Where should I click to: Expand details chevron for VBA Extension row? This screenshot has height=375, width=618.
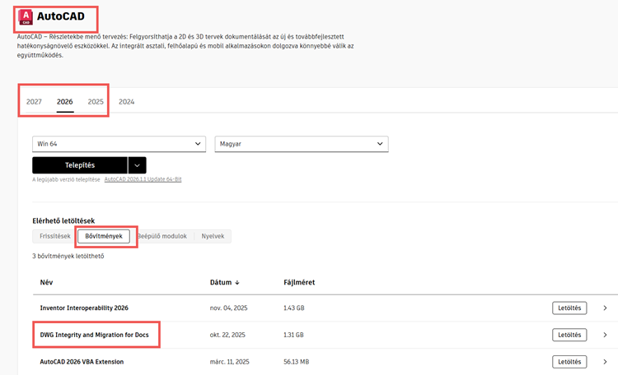coord(605,362)
